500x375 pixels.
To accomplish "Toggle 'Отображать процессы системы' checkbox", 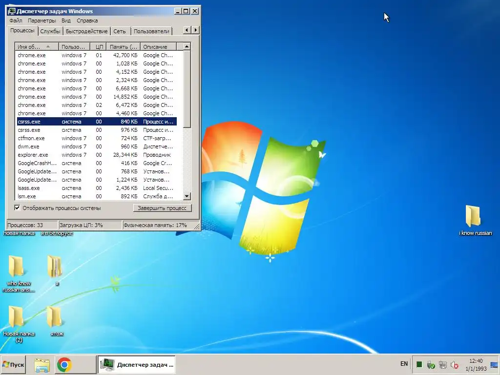I will point(17,208).
